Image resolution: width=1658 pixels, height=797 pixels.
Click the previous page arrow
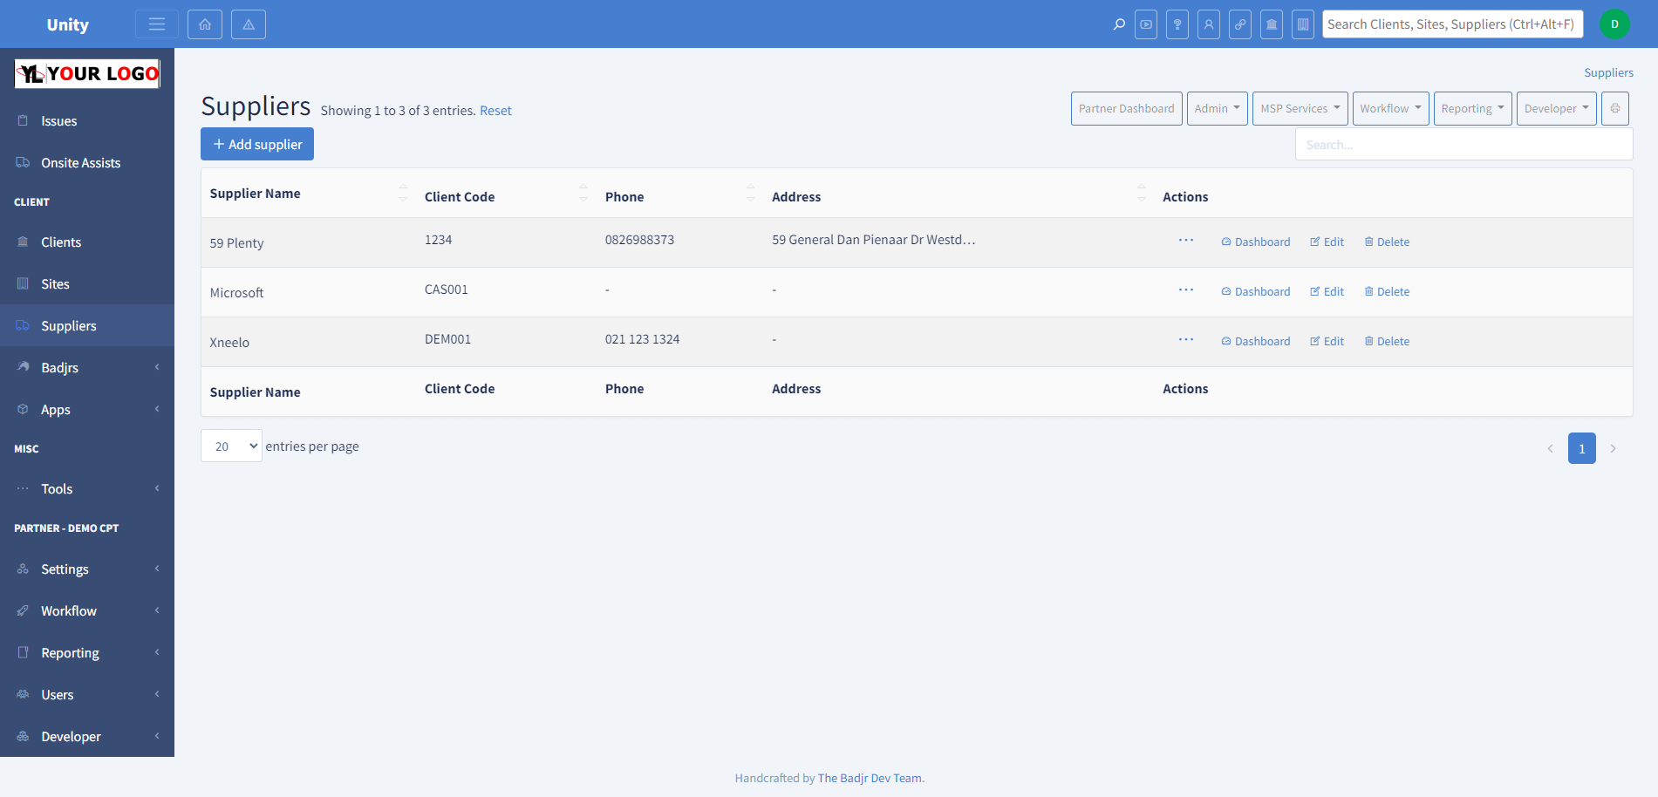(x=1550, y=448)
